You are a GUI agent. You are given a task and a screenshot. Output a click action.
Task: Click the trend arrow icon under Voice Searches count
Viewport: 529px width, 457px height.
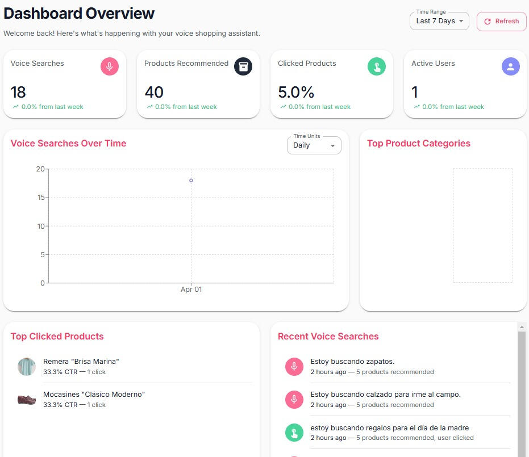(x=15, y=107)
